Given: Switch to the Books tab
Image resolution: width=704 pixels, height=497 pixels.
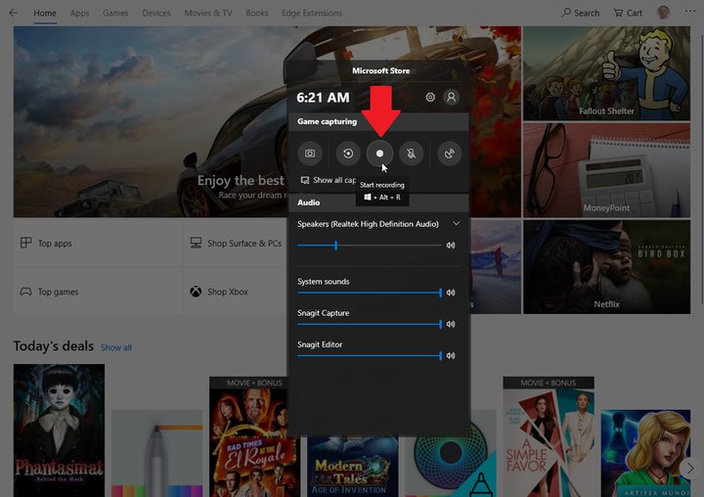Looking at the screenshot, I should point(257,13).
